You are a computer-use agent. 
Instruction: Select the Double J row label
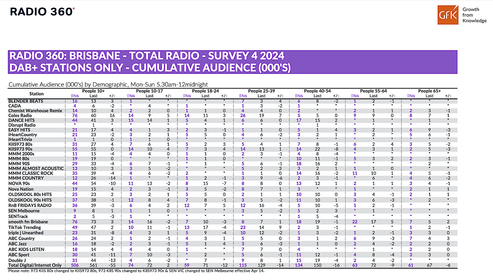pos(17,260)
